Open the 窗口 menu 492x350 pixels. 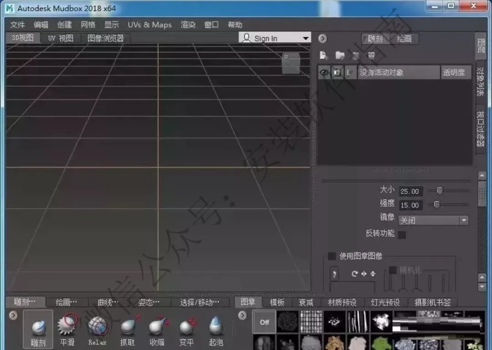pyautogui.click(x=211, y=25)
